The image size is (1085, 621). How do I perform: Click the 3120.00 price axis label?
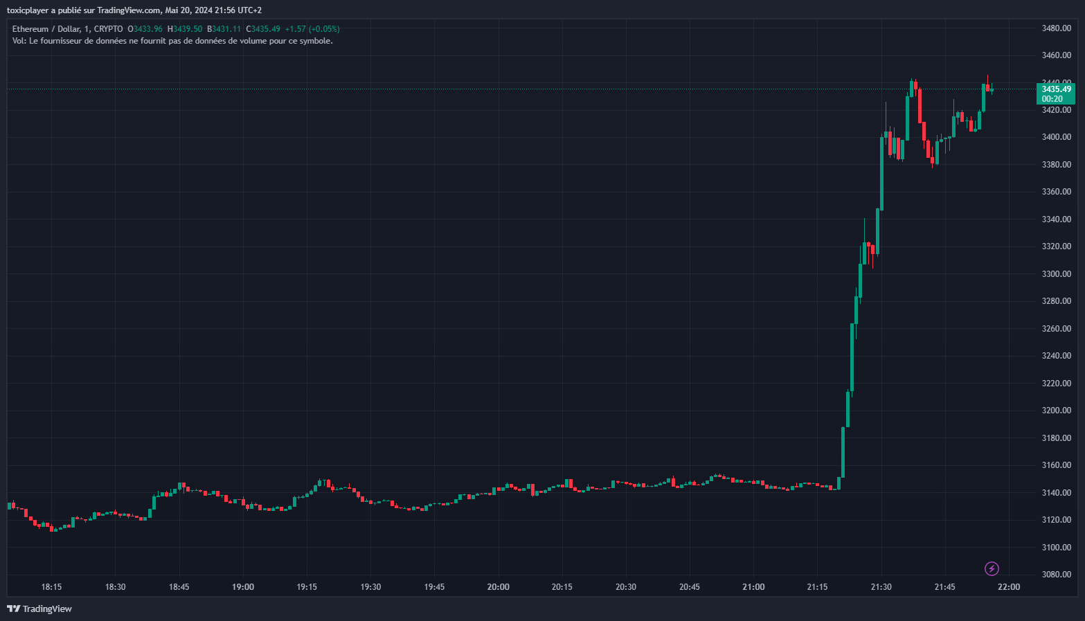tap(1056, 520)
